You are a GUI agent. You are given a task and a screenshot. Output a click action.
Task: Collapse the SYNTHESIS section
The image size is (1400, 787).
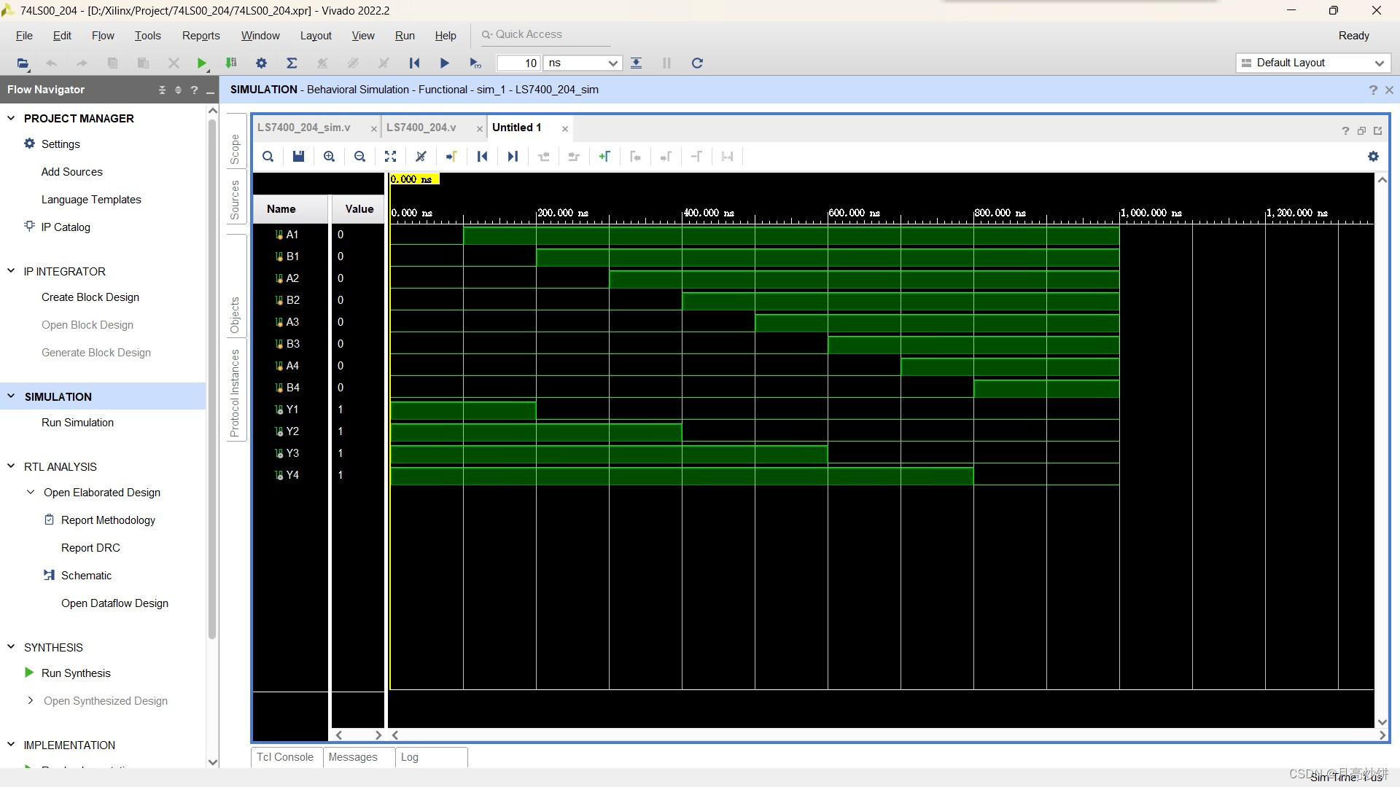(11, 647)
